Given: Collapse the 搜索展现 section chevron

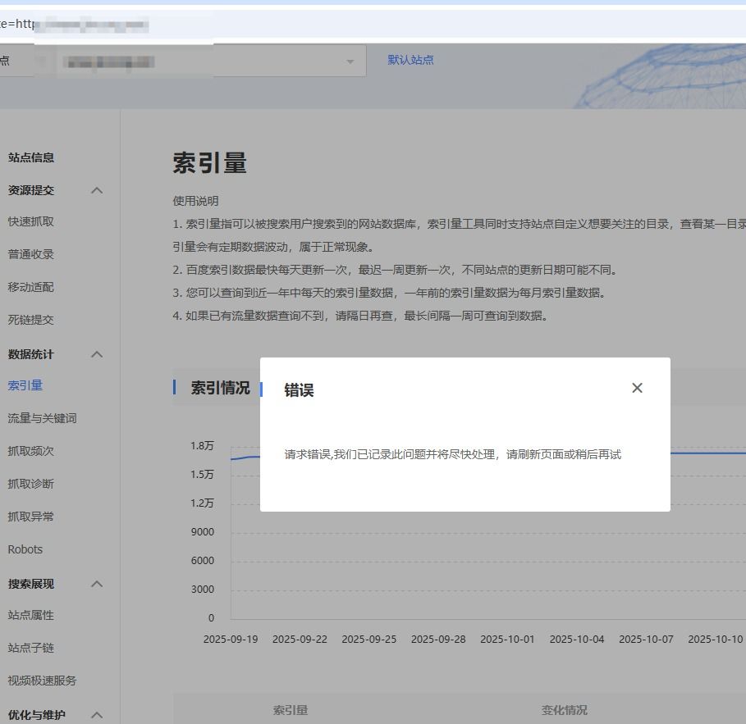Looking at the screenshot, I should (97, 584).
